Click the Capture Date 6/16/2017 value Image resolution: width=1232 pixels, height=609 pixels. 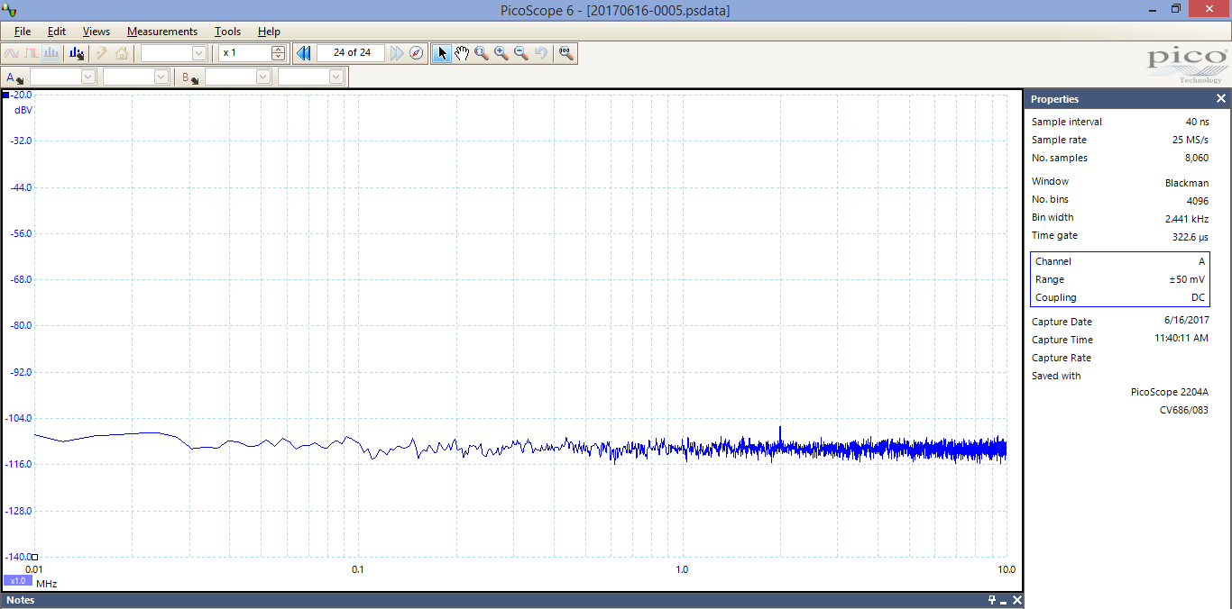(x=1187, y=320)
